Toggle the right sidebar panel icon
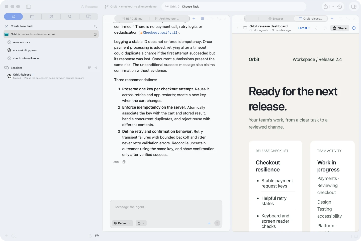 [354, 7]
